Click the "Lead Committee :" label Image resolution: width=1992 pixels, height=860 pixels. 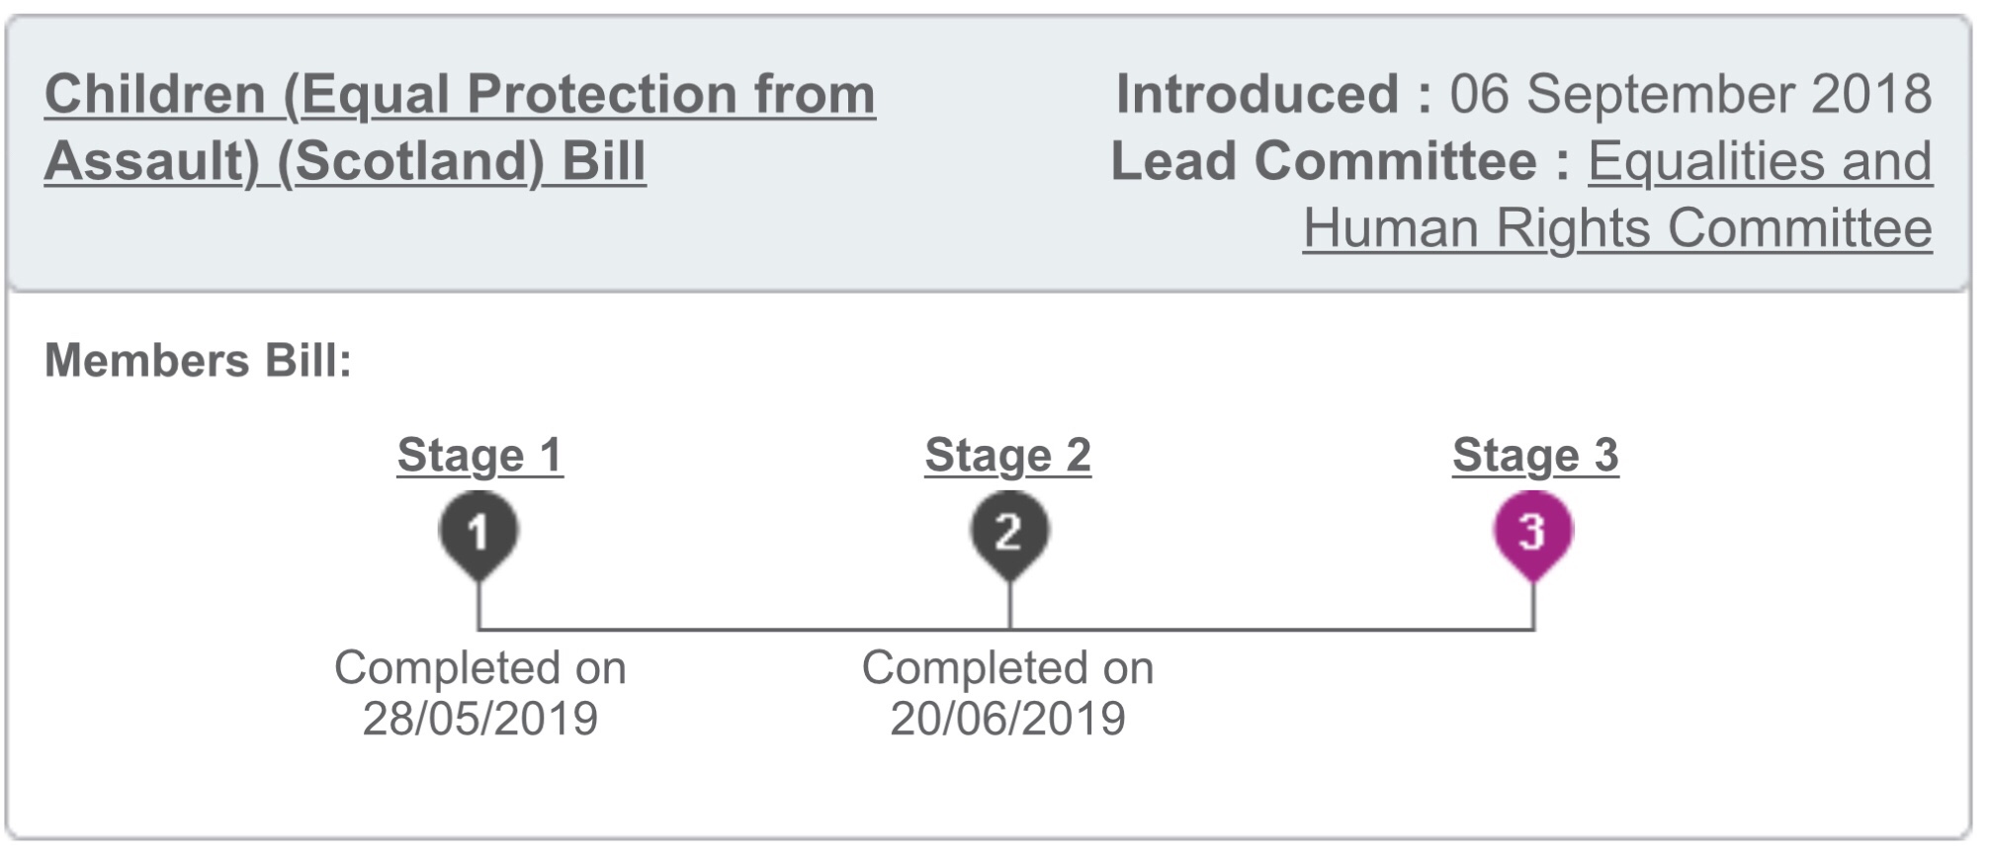point(1341,161)
